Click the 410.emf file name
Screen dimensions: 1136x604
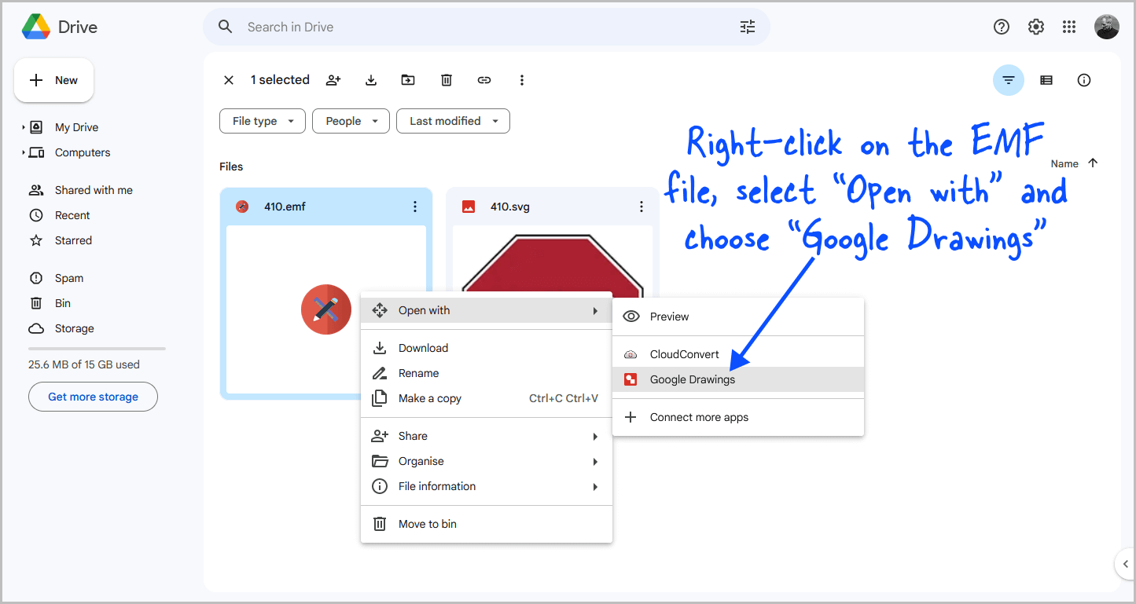pyautogui.click(x=285, y=207)
